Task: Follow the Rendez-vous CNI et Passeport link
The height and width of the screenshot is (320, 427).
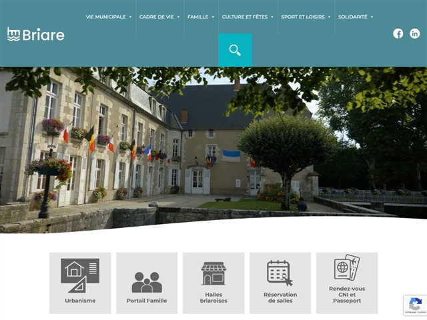Action: click(347, 295)
